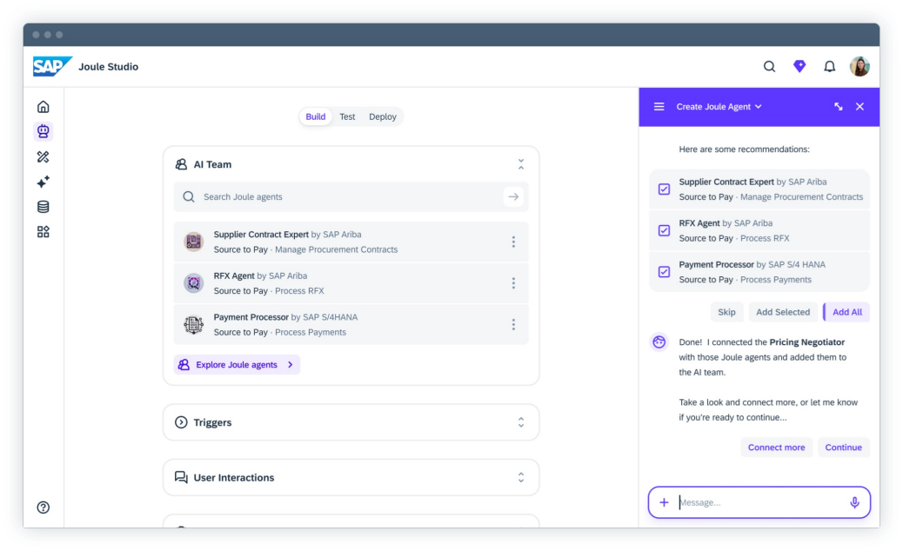Screen dimensions: 903x551
Task: Click the SAP logo
Action: pyautogui.click(x=52, y=66)
